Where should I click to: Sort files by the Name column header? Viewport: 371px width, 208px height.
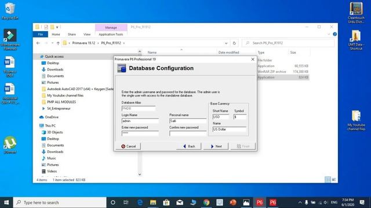click(x=152, y=53)
